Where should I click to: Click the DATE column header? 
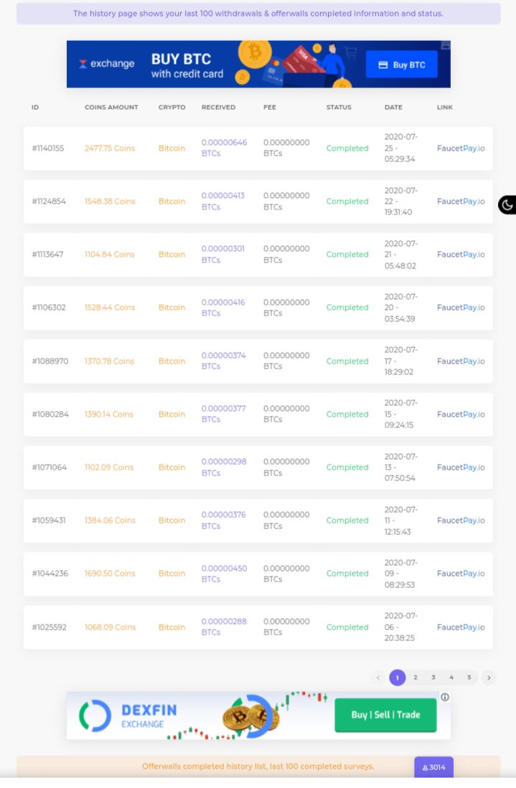pos(393,107)
